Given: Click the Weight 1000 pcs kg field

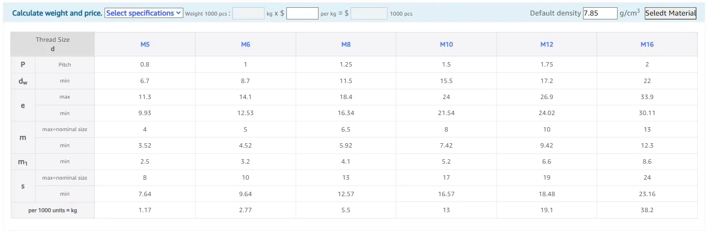Looking at the screenshot, I should coord(248,14).
